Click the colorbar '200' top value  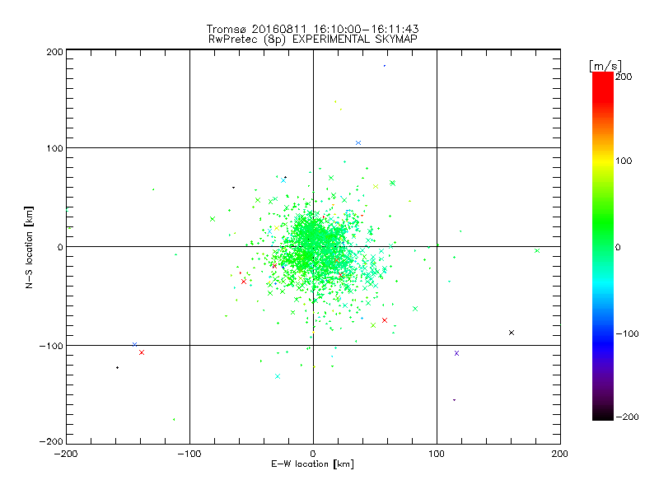tap(624, 77)
